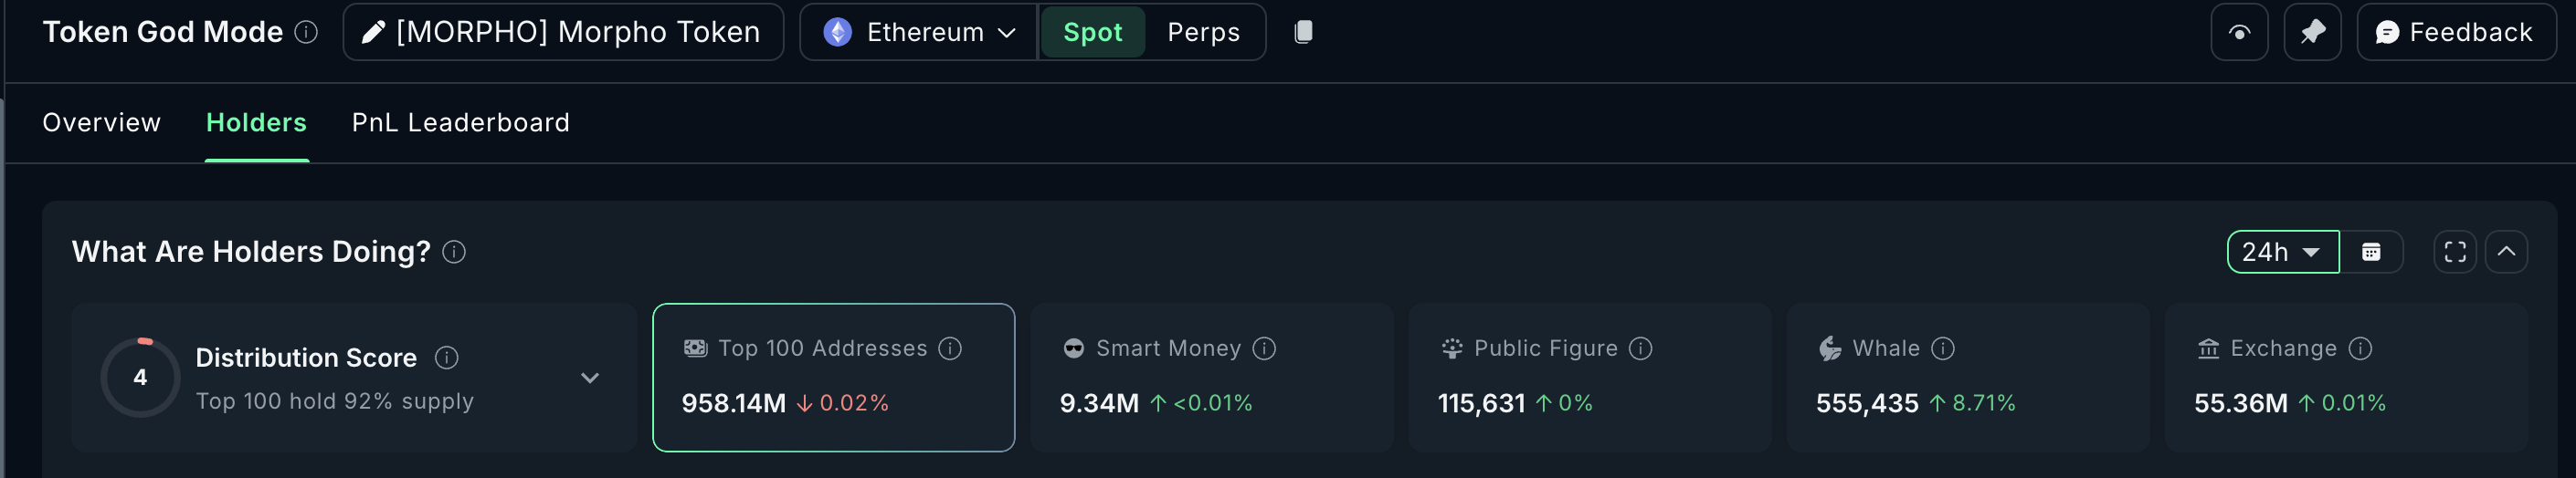Pin this page with the pin icon
This screenshot has width=2576, height=478.
[x=2312, y=33]
